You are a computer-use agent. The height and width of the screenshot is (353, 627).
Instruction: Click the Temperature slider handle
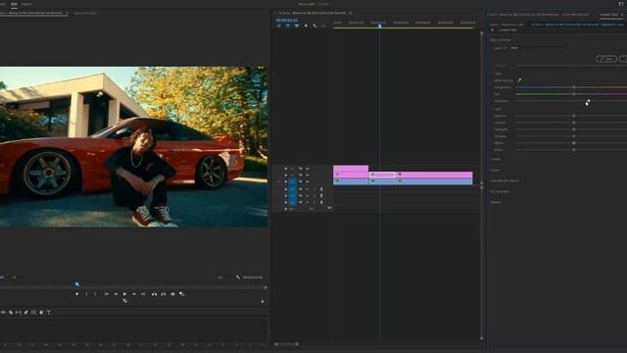(574, 87)
